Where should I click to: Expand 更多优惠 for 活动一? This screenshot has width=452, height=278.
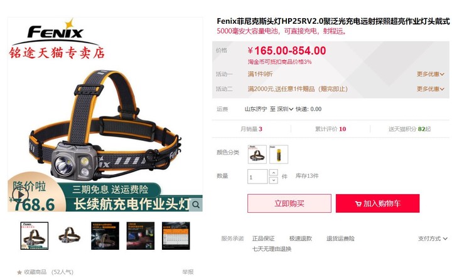coord(431,74)
